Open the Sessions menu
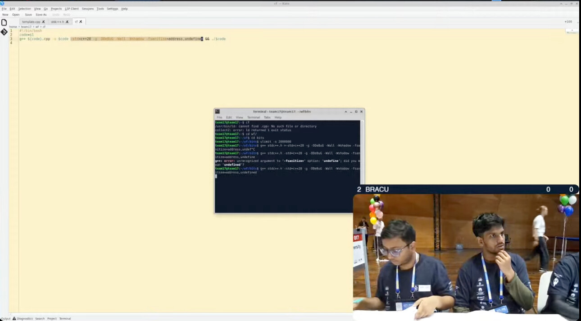Viewport: 581px width, 321px height. (x=88, y=9)
